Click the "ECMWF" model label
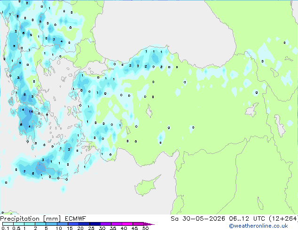This screenshot has width=298, height=230. [76, 219]
